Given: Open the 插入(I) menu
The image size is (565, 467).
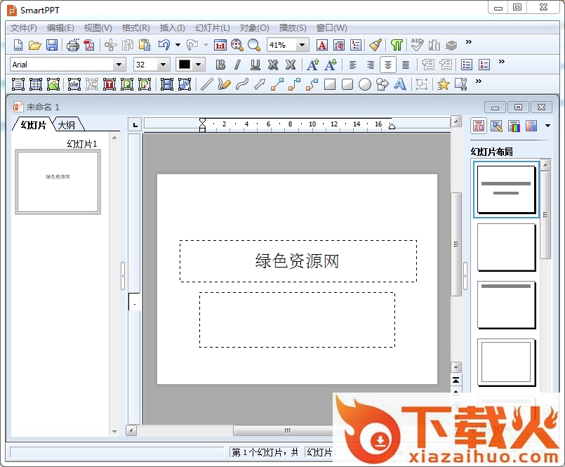Looking at the screenshot, I should click(x=172, y=28).
